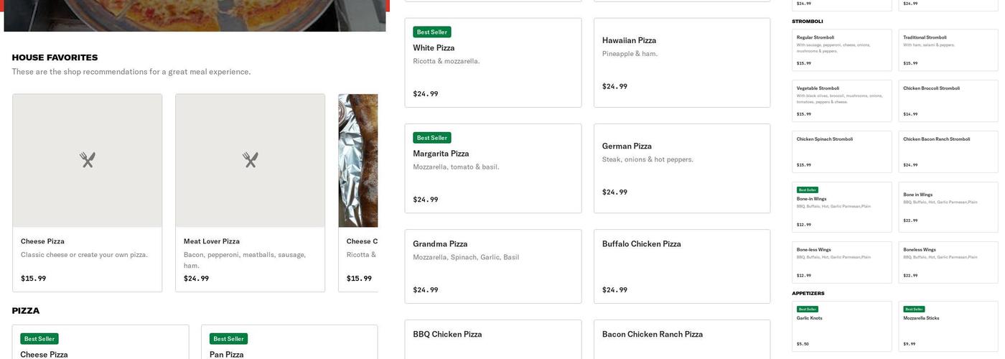Image resolution: width=1005 pixels, height=359 pixels.
Task: Click the Best Seller badge on $12.99 Bone-in Wings
Action: [808, 190]
